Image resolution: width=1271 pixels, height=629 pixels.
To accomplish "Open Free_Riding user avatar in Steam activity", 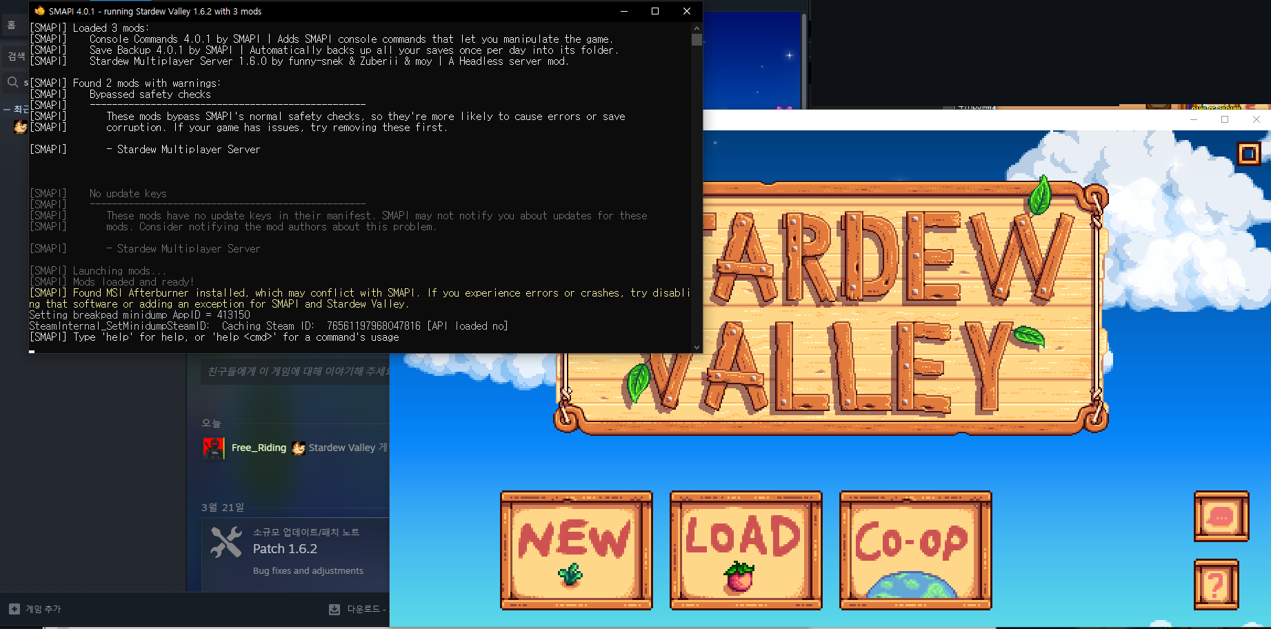I will [214, 448].
